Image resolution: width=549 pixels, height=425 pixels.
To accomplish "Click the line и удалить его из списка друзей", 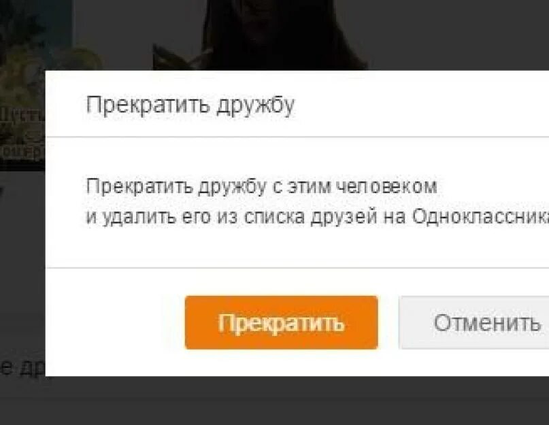I will pos(231,216).
